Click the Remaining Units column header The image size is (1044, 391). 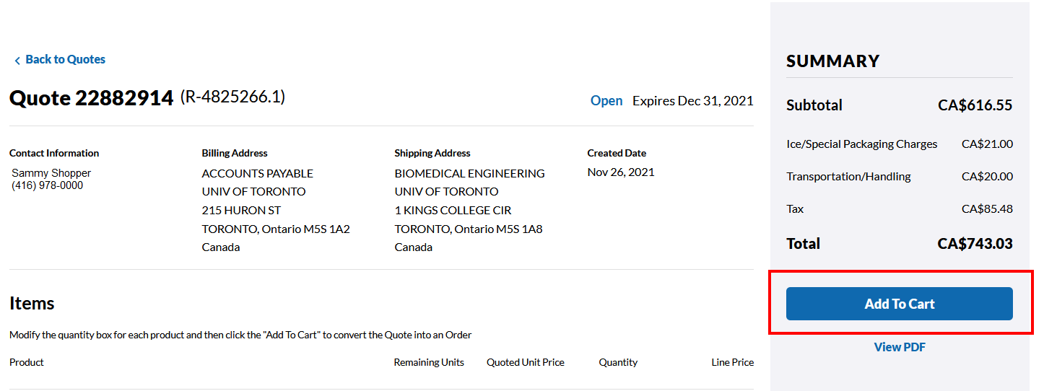(428, 362)
